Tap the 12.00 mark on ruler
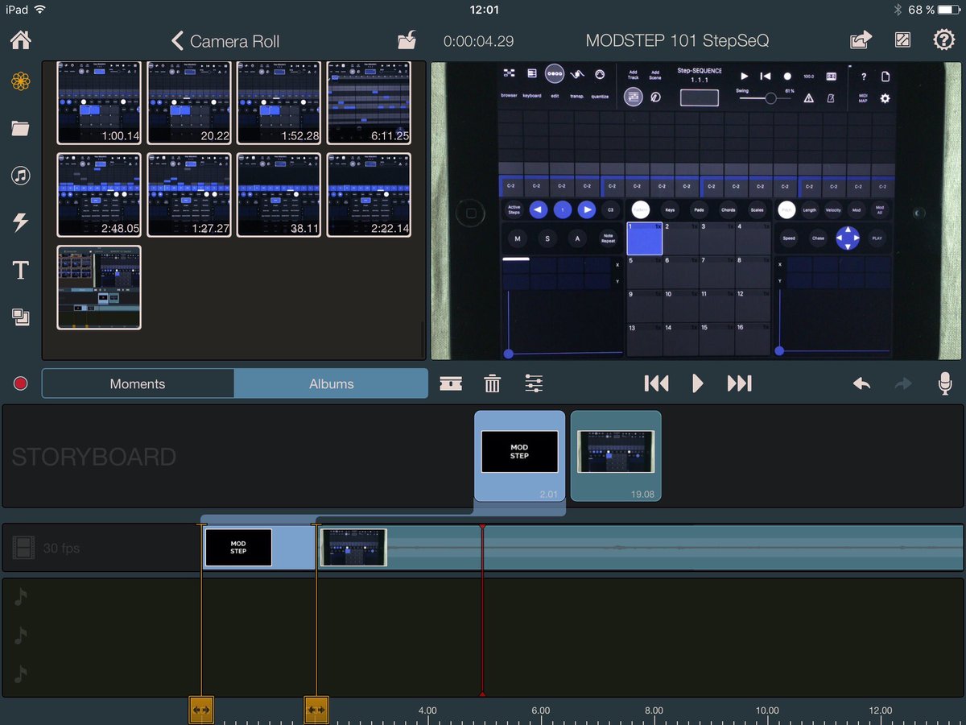 coord(881,710)
